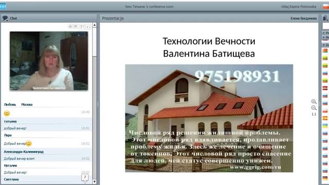Click the 19:51 timestamp in chat
The width and height of the screenshot is (329, 185).
[85, 128]
